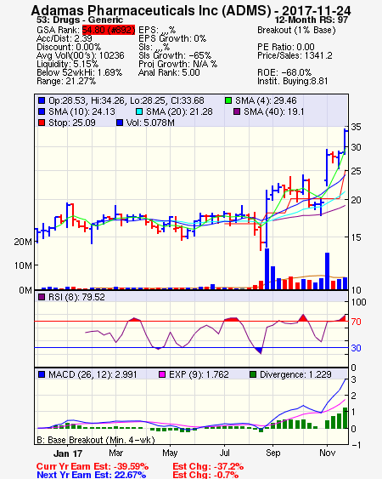Viewport: 382px width, 479px height.
Task: Click the 'Divergence: 1.229' label
Action: tap(295, 374)
